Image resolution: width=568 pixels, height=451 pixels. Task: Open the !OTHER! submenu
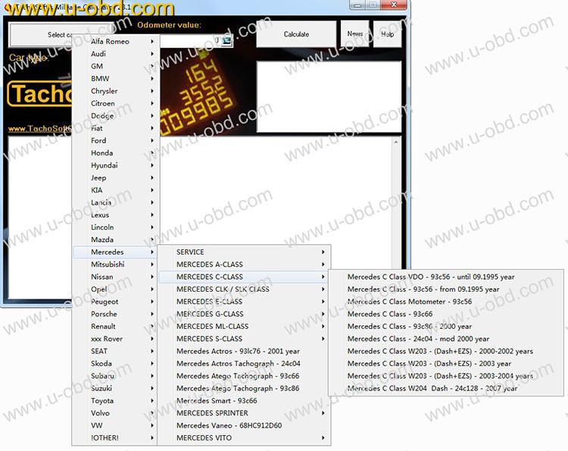tap(116, 437)
